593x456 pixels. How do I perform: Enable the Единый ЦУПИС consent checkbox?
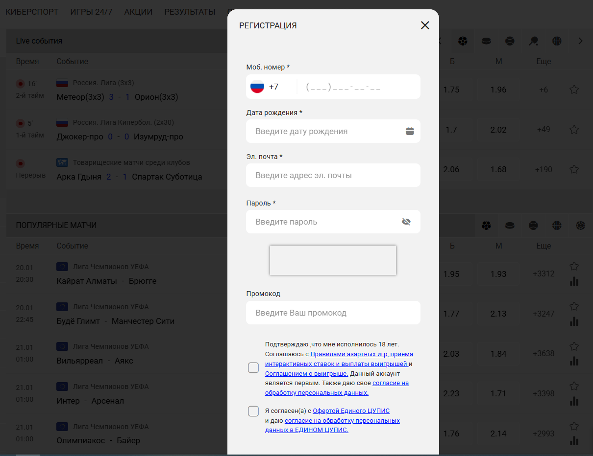(253, 411)
